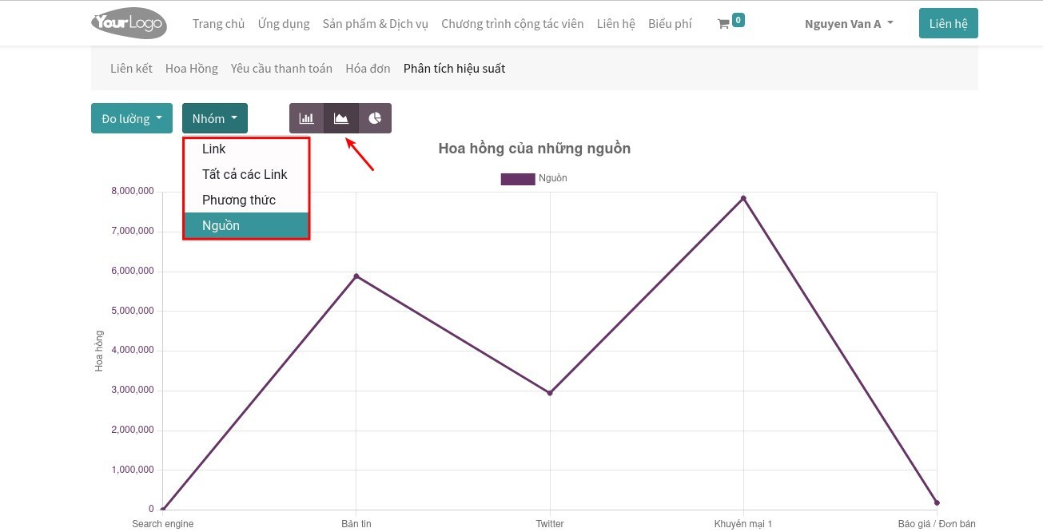The image size is (1043, 532).
Task: Go to Trang chủ page
Action: coord(219,23)
